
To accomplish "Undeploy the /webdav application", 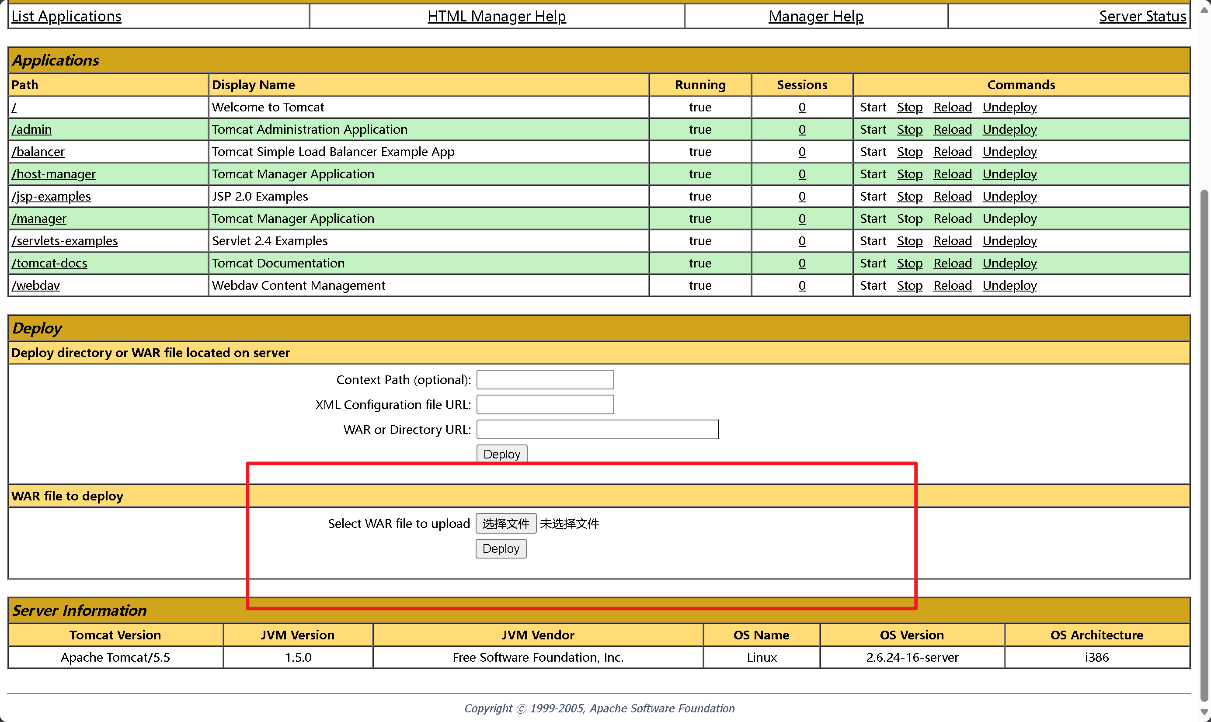I will 1009,285.
